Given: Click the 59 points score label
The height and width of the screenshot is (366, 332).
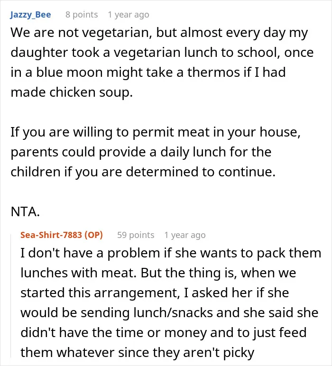Looking at the screenshot, I should (136, 235).
